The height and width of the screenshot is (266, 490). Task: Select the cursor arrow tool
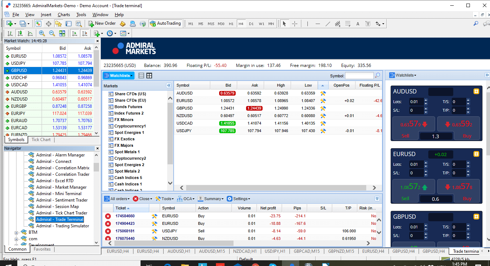click(x=284, y=24)
